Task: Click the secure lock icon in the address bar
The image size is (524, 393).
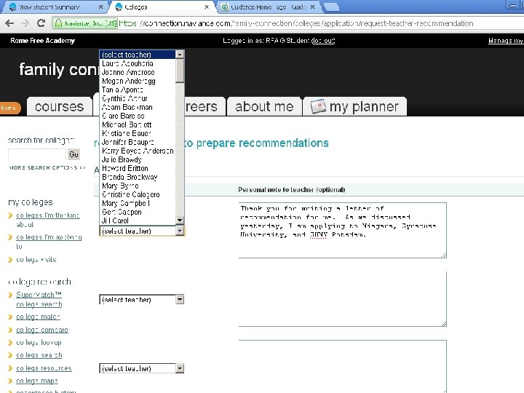Action: click(x=58, y=23)
